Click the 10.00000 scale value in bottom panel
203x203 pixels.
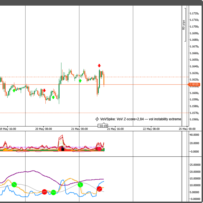[x=195, y=186]
